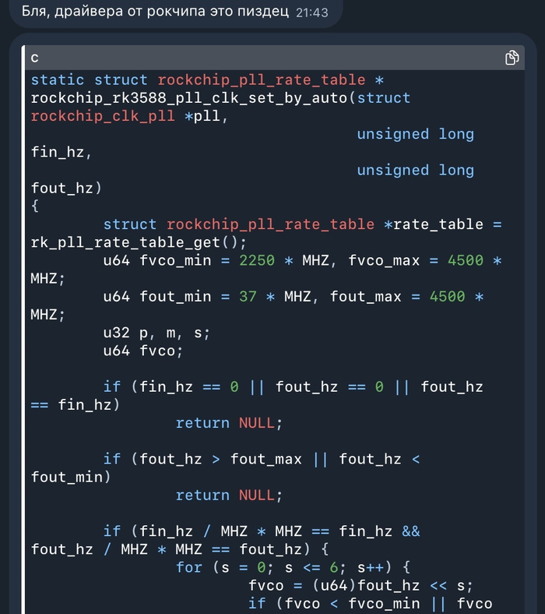
Task: Click the "fvco = (u64)fout_hz << s;" line
Action: click(360, 585)
